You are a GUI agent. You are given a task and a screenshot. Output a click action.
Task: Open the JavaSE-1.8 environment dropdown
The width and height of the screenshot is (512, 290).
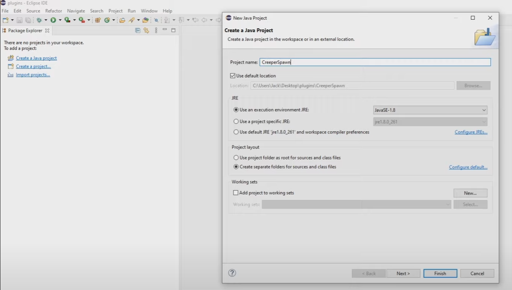[430, 110]
